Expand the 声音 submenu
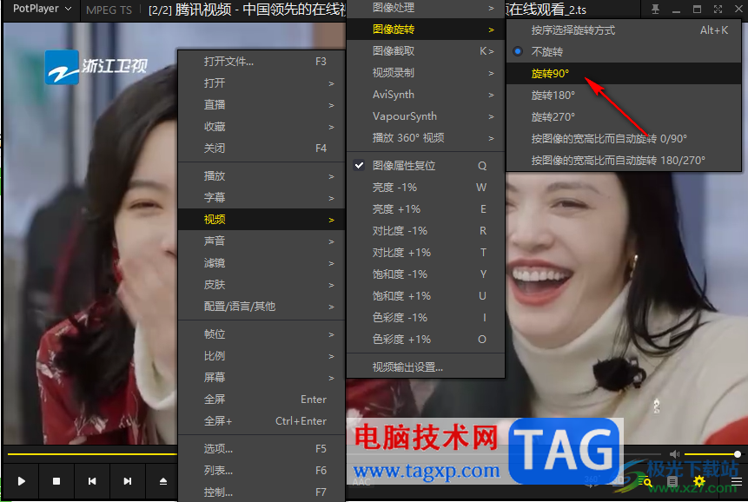This screenshot has width=748, height=502. click(x=261, y=241)
